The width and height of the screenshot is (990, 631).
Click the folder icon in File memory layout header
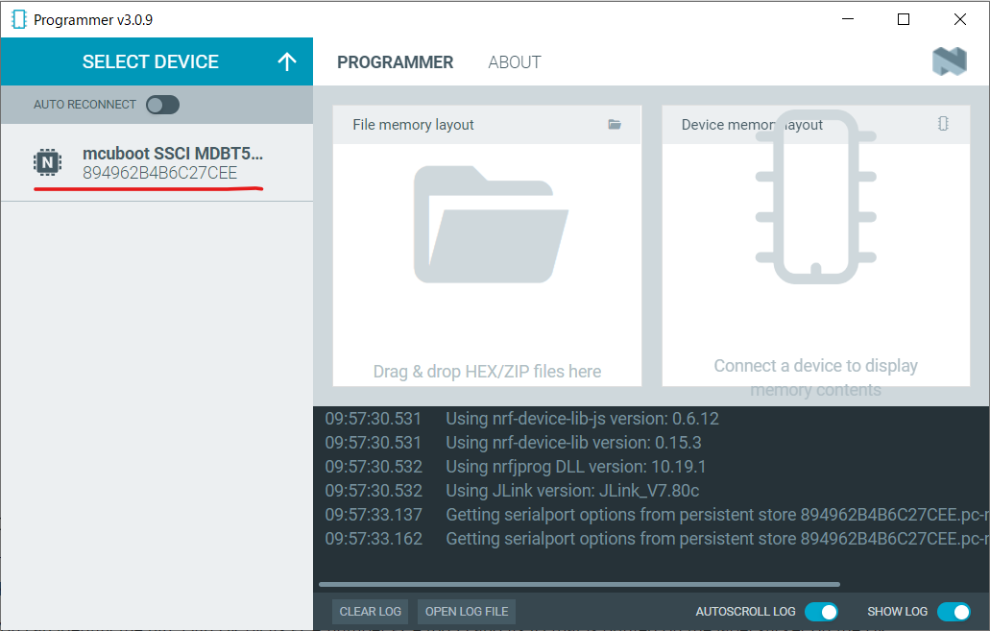(x=615, y=125)
